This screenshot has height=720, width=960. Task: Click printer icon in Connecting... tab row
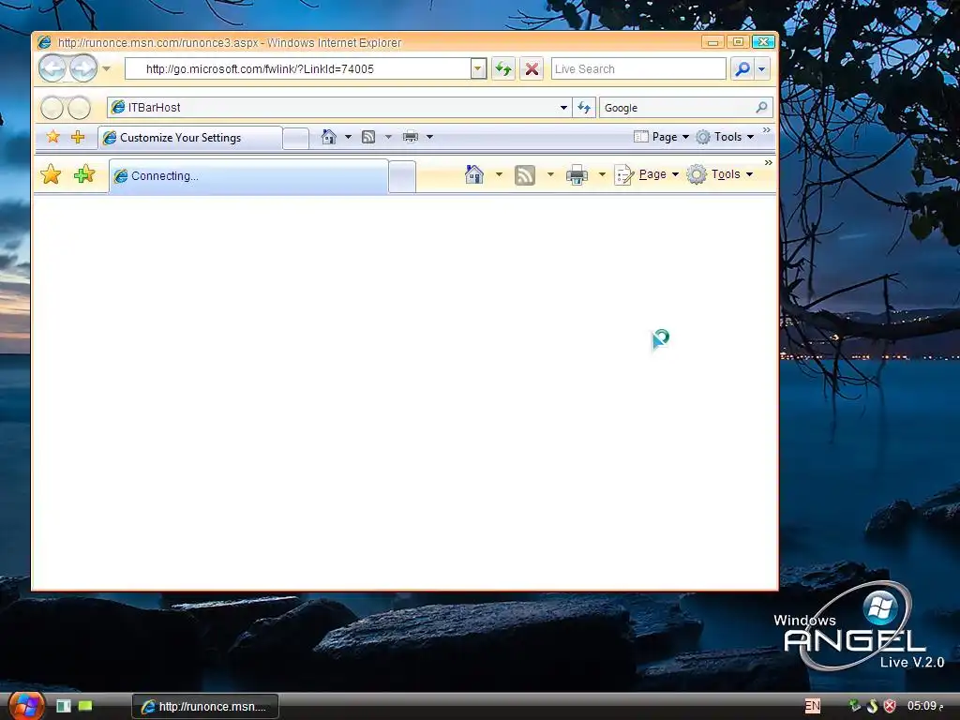pyautogui.click(x=577, y=175)
